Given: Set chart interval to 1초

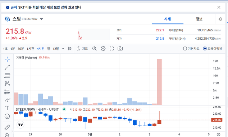Looking at the screenshot, I should (5, 49).
